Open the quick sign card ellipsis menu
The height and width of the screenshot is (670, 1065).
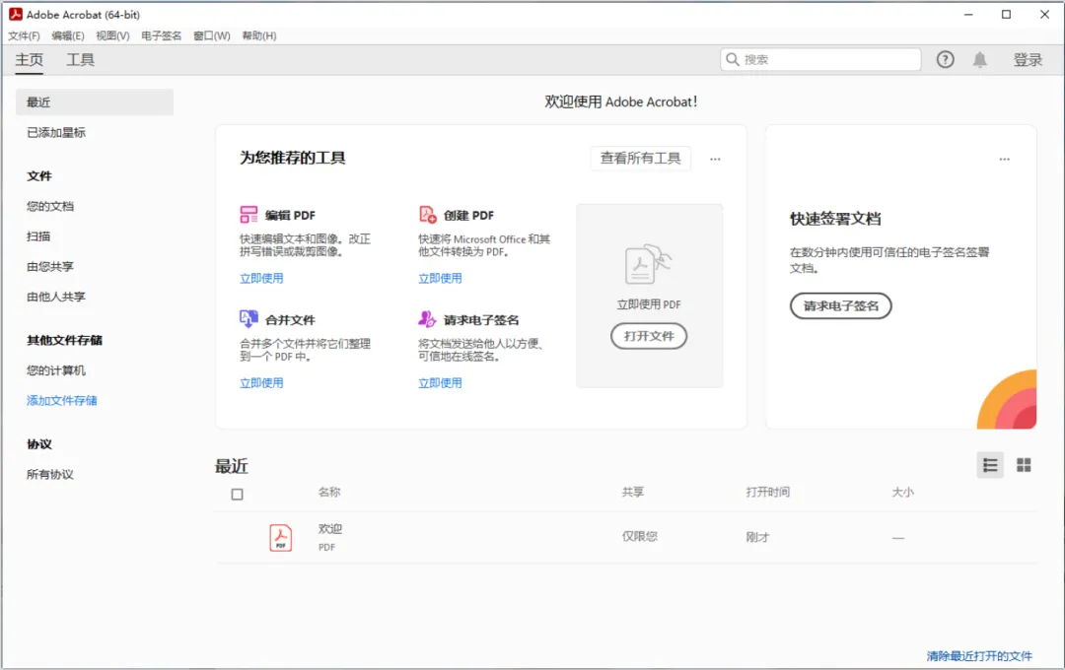pyautogui.click(x=1005, y=159)
